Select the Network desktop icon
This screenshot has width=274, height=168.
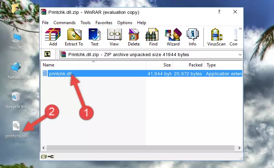(16, 71)
